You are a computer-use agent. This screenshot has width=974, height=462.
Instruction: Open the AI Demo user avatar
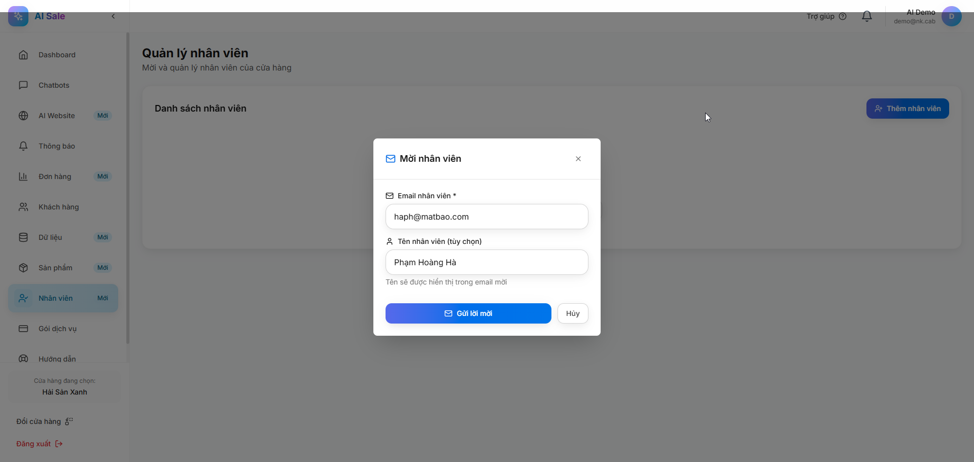(951, 16)
